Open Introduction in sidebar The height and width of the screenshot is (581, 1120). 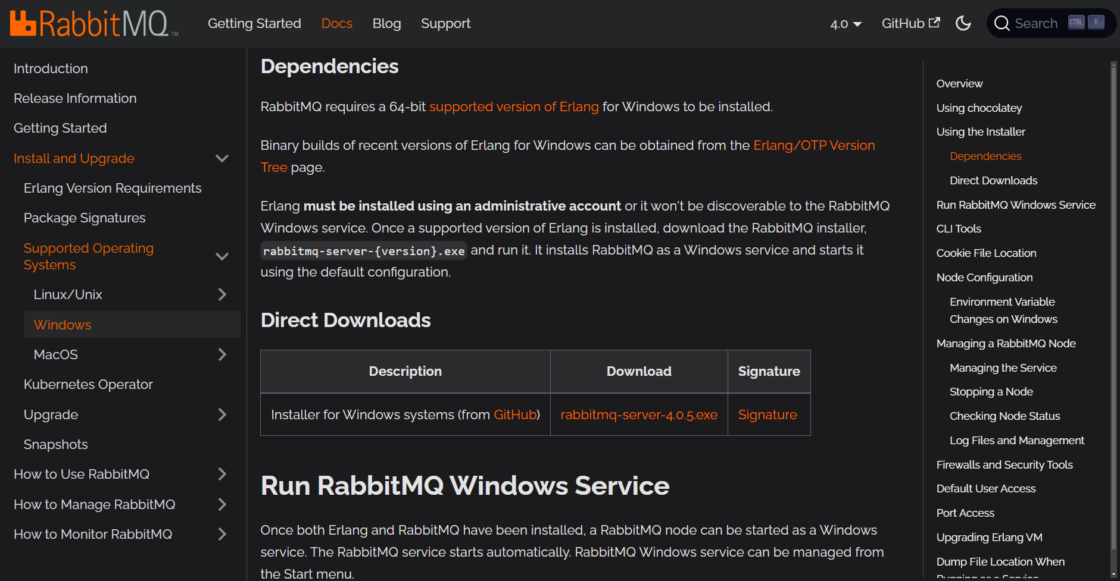tap(51, 68)
